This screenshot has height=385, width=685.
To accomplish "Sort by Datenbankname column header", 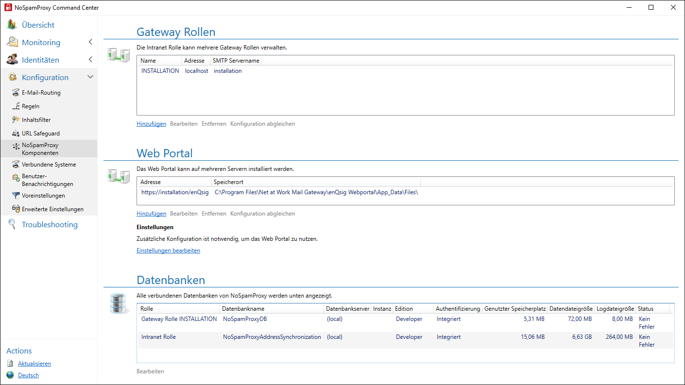I will click(x=272, y=309).
